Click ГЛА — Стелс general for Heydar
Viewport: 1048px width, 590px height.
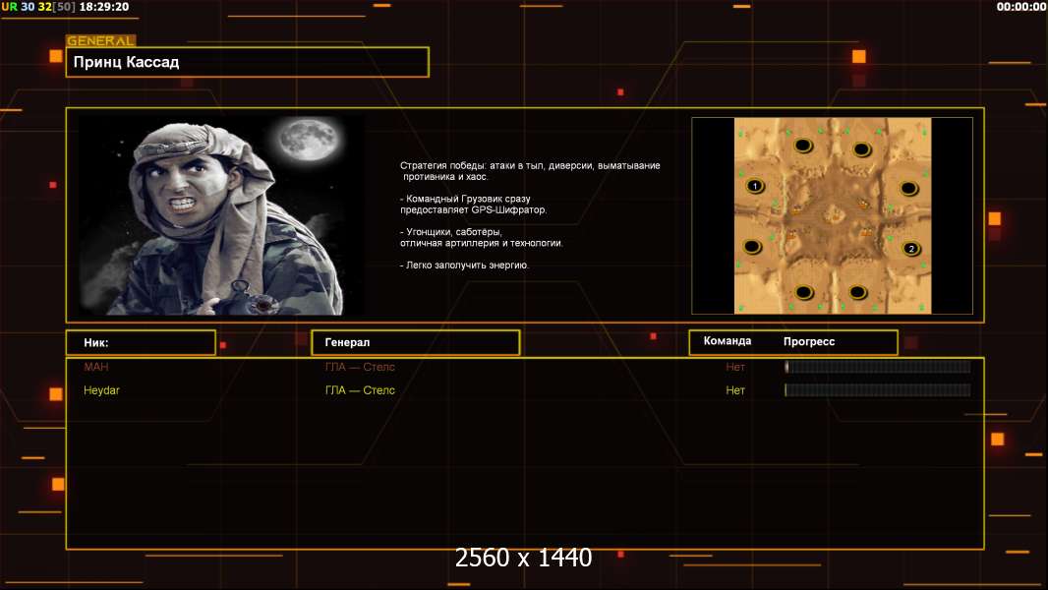click(x=360, y=390)
